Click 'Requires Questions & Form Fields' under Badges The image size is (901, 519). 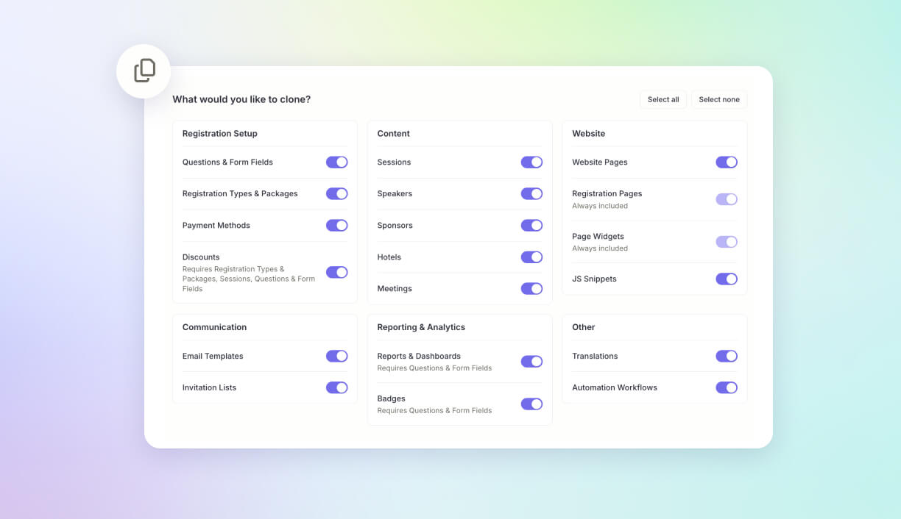pyautogui.click(x=434, y=411)
